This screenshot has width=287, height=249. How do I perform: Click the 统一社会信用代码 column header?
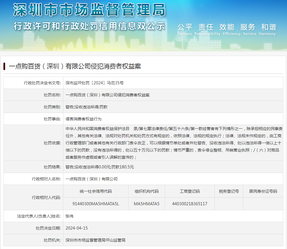[96, 191]
